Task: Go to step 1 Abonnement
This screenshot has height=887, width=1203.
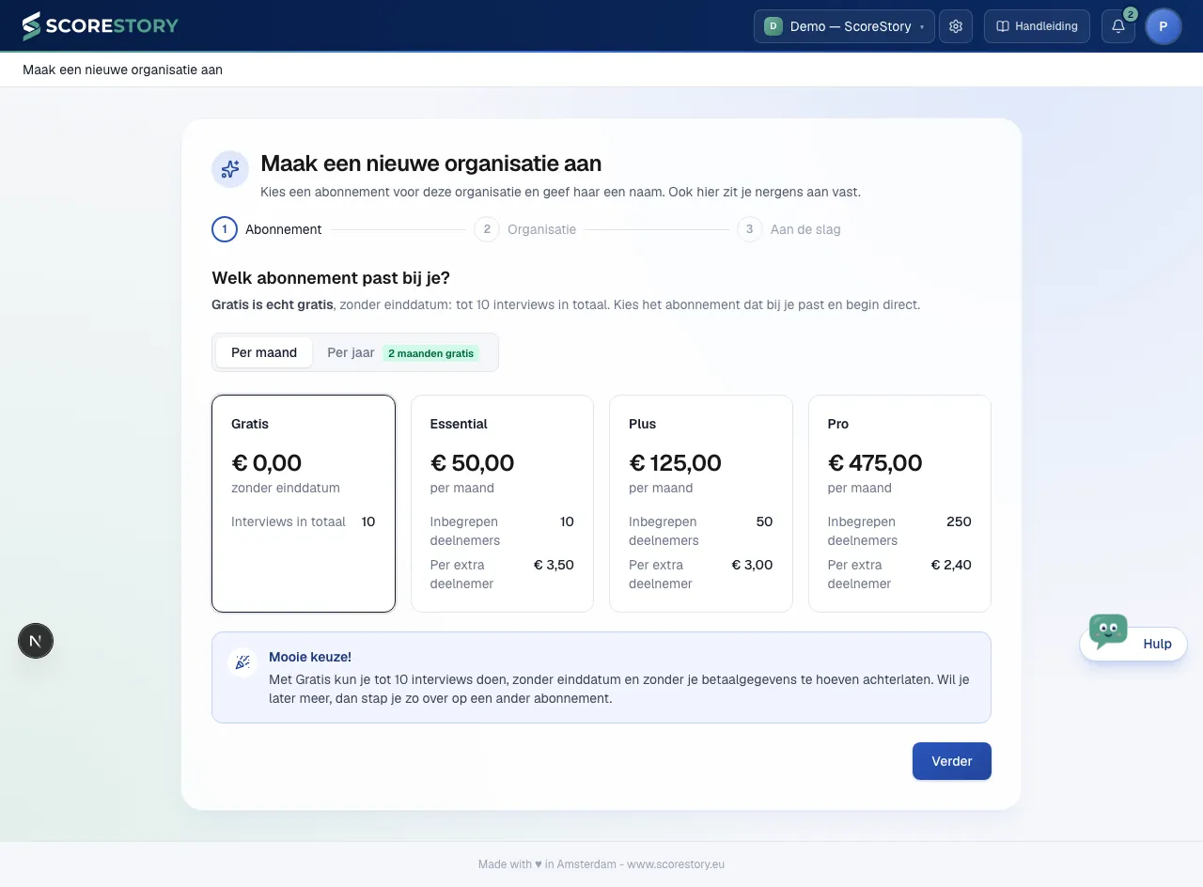Action: tap(267, 229)
